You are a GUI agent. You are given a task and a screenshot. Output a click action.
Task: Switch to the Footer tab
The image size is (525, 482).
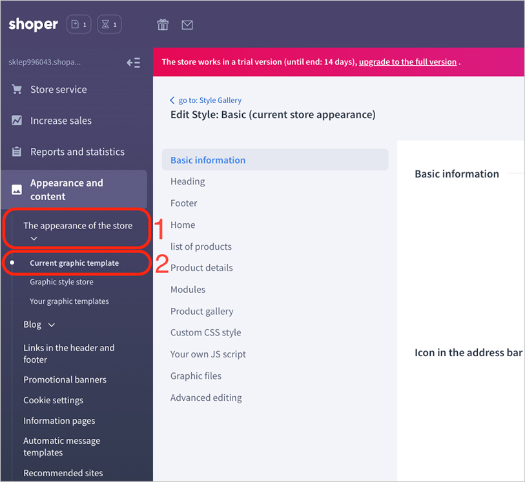(184, 203)
